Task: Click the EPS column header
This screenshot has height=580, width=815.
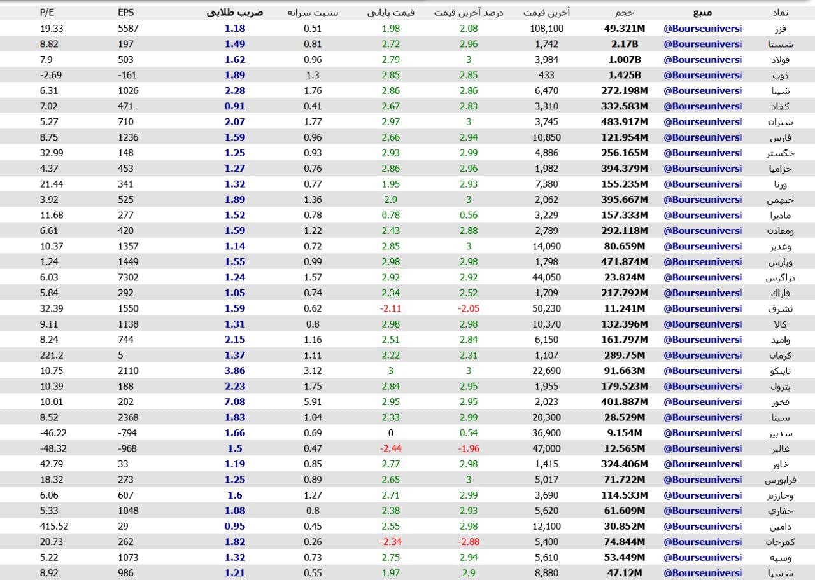Action: pos(126,12)
